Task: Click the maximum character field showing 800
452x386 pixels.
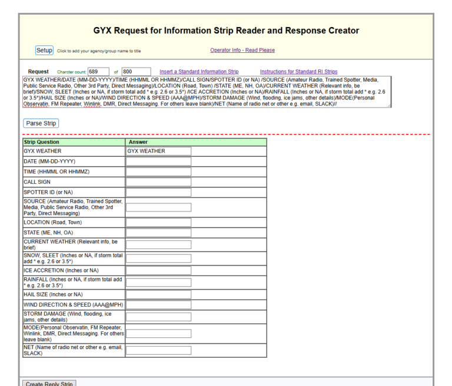Action: pyautogui.click(x=136, y=72)
